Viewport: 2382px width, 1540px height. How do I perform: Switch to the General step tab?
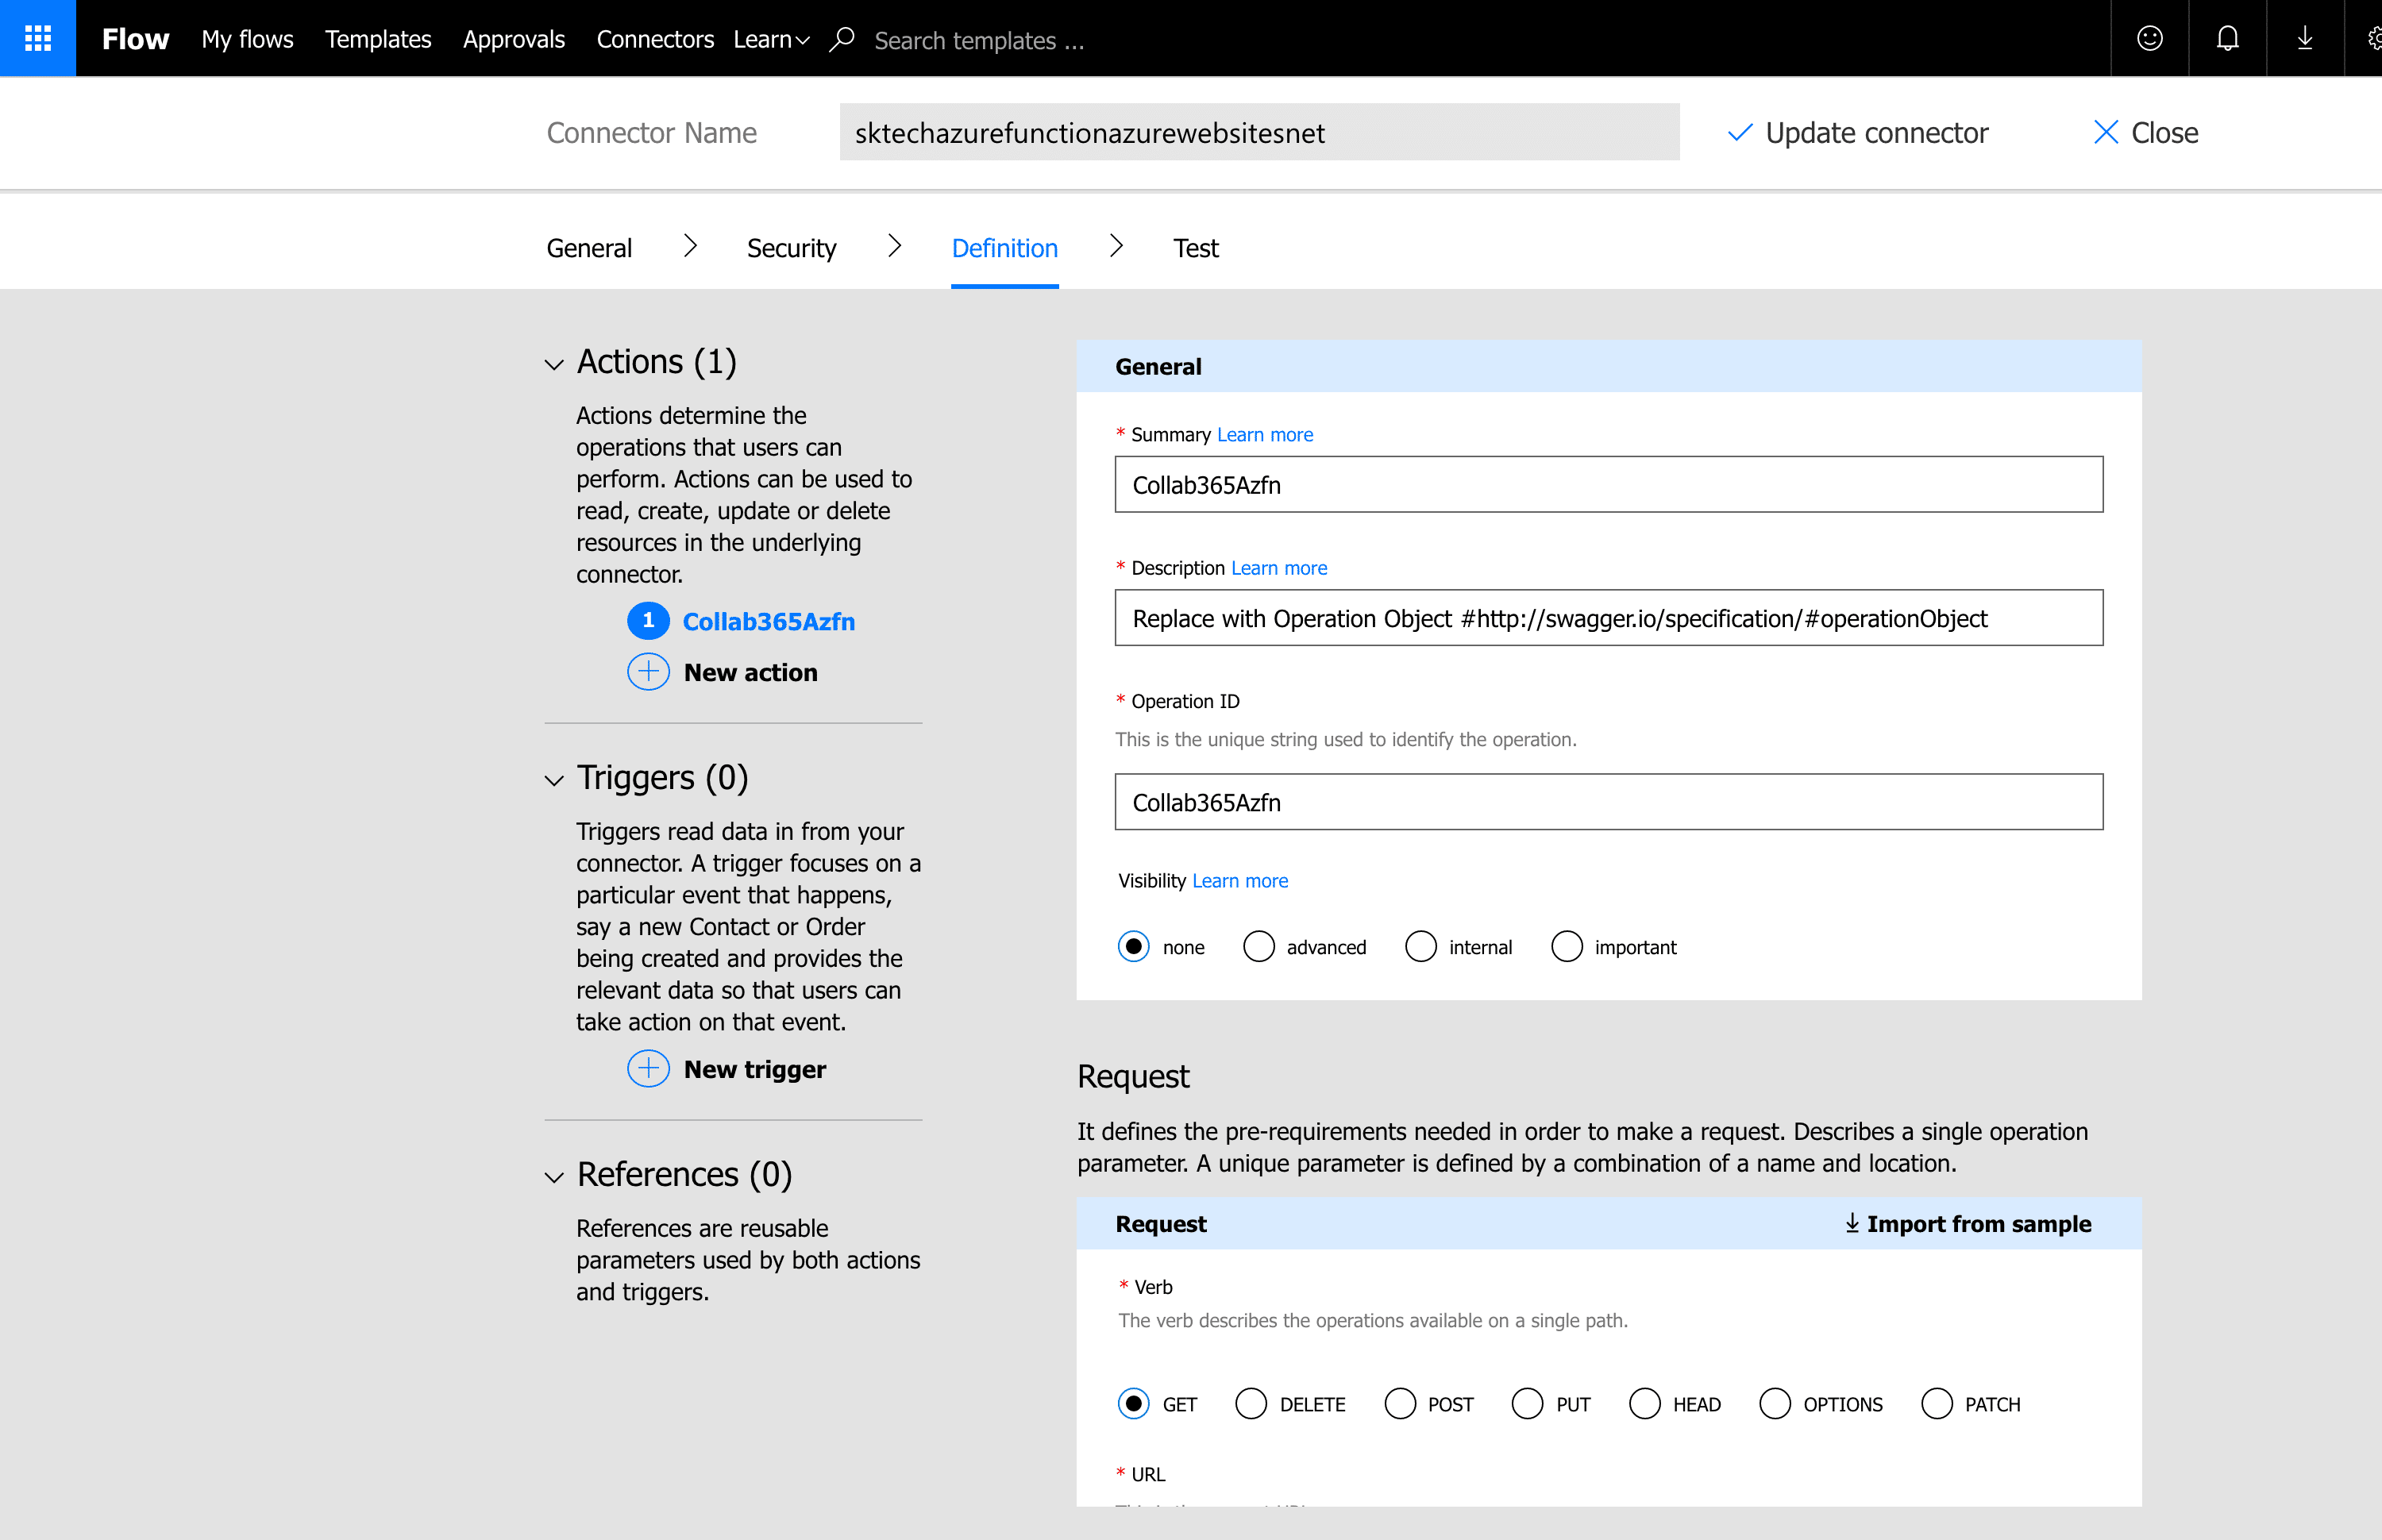point(589,248)
